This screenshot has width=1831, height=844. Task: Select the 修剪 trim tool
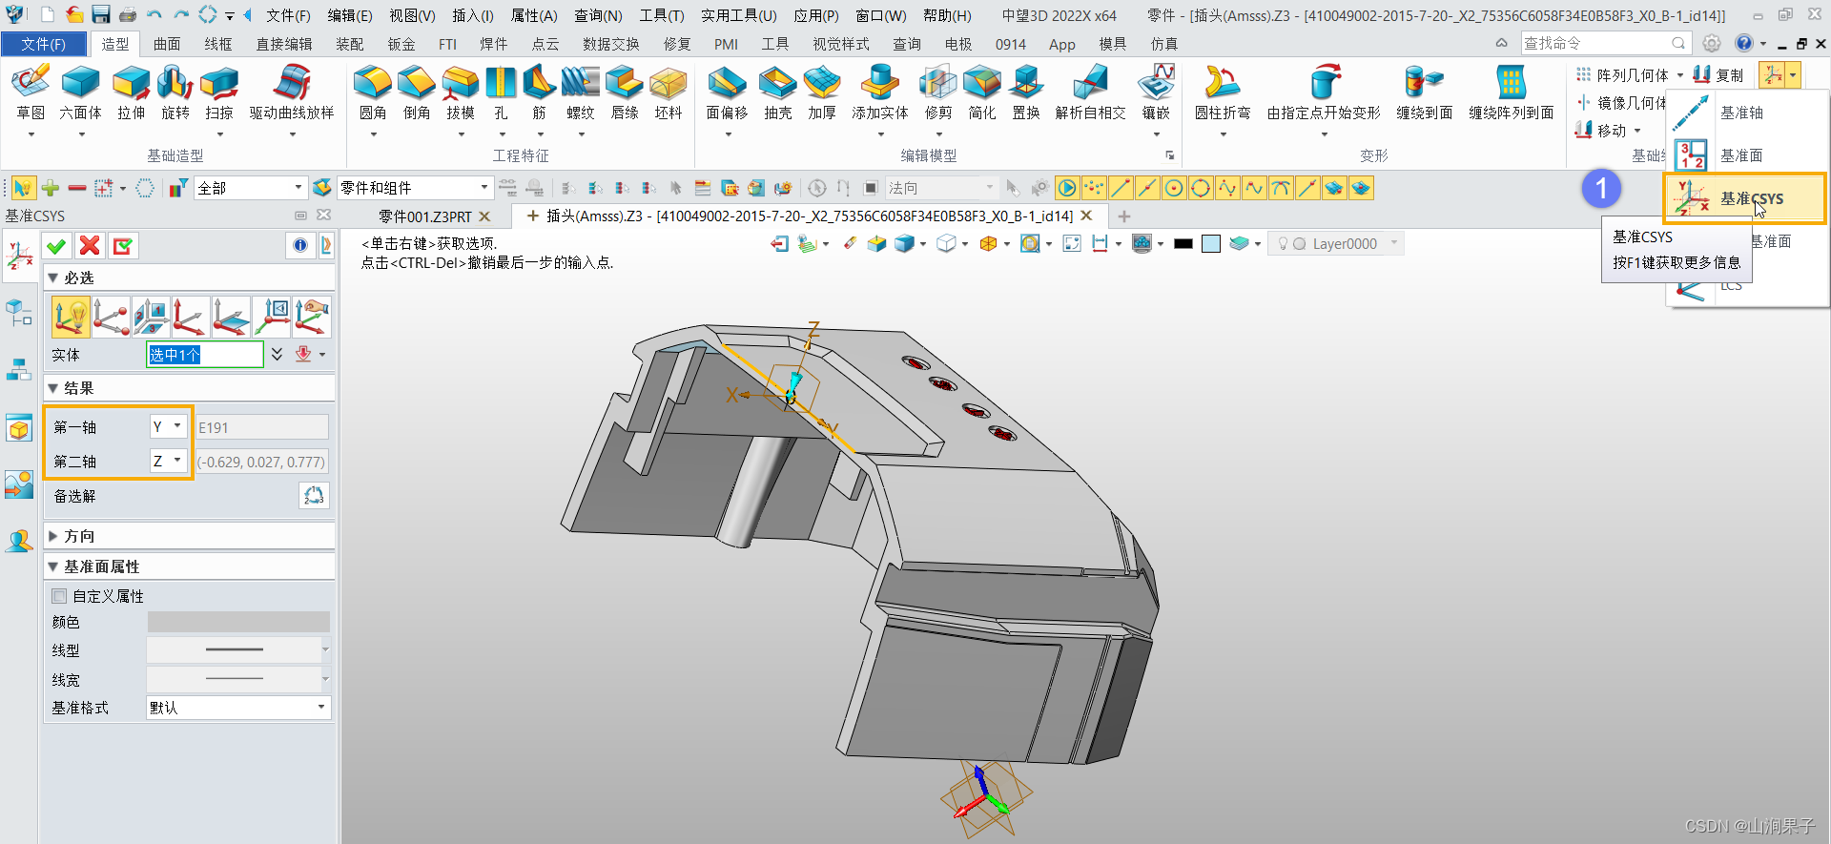tap(938, 93)
